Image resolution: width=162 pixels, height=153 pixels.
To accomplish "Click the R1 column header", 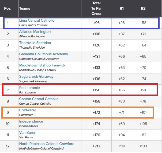I will point(122,8).
